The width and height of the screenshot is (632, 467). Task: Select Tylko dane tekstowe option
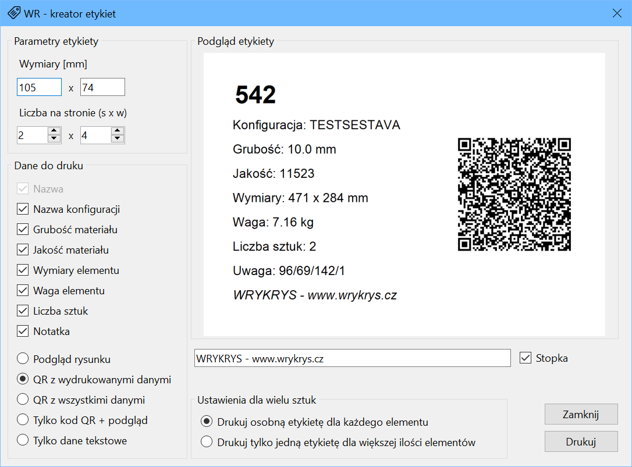(x=23, y=441)
